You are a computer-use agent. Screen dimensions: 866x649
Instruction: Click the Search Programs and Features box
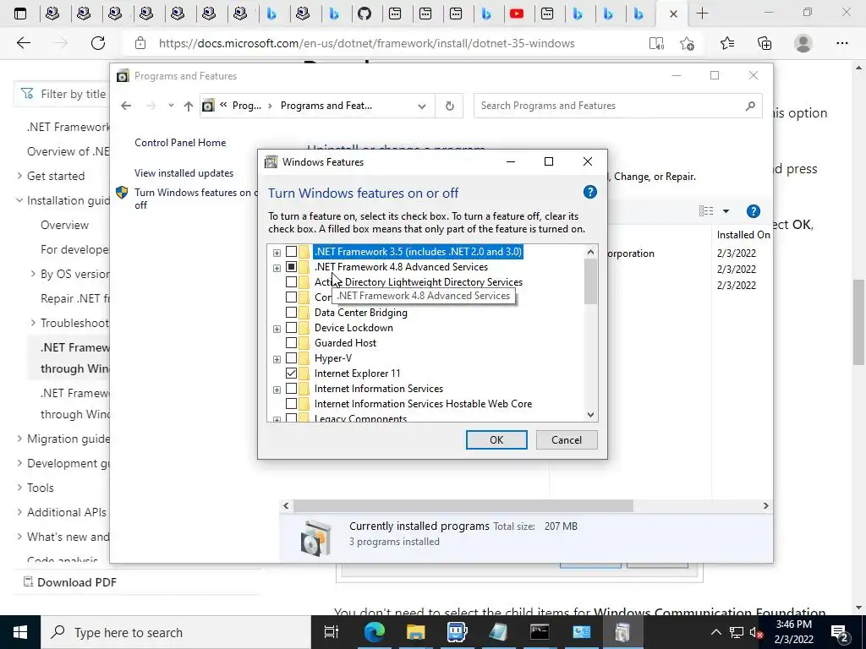click(x=617, y=106)
